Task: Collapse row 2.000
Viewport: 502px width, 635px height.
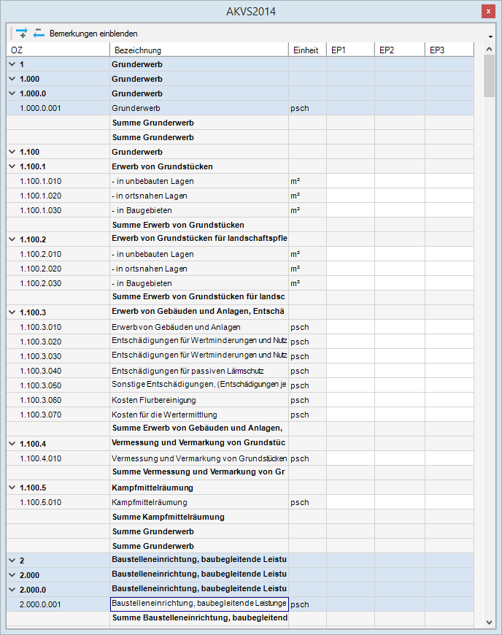Action: [12, 575]
